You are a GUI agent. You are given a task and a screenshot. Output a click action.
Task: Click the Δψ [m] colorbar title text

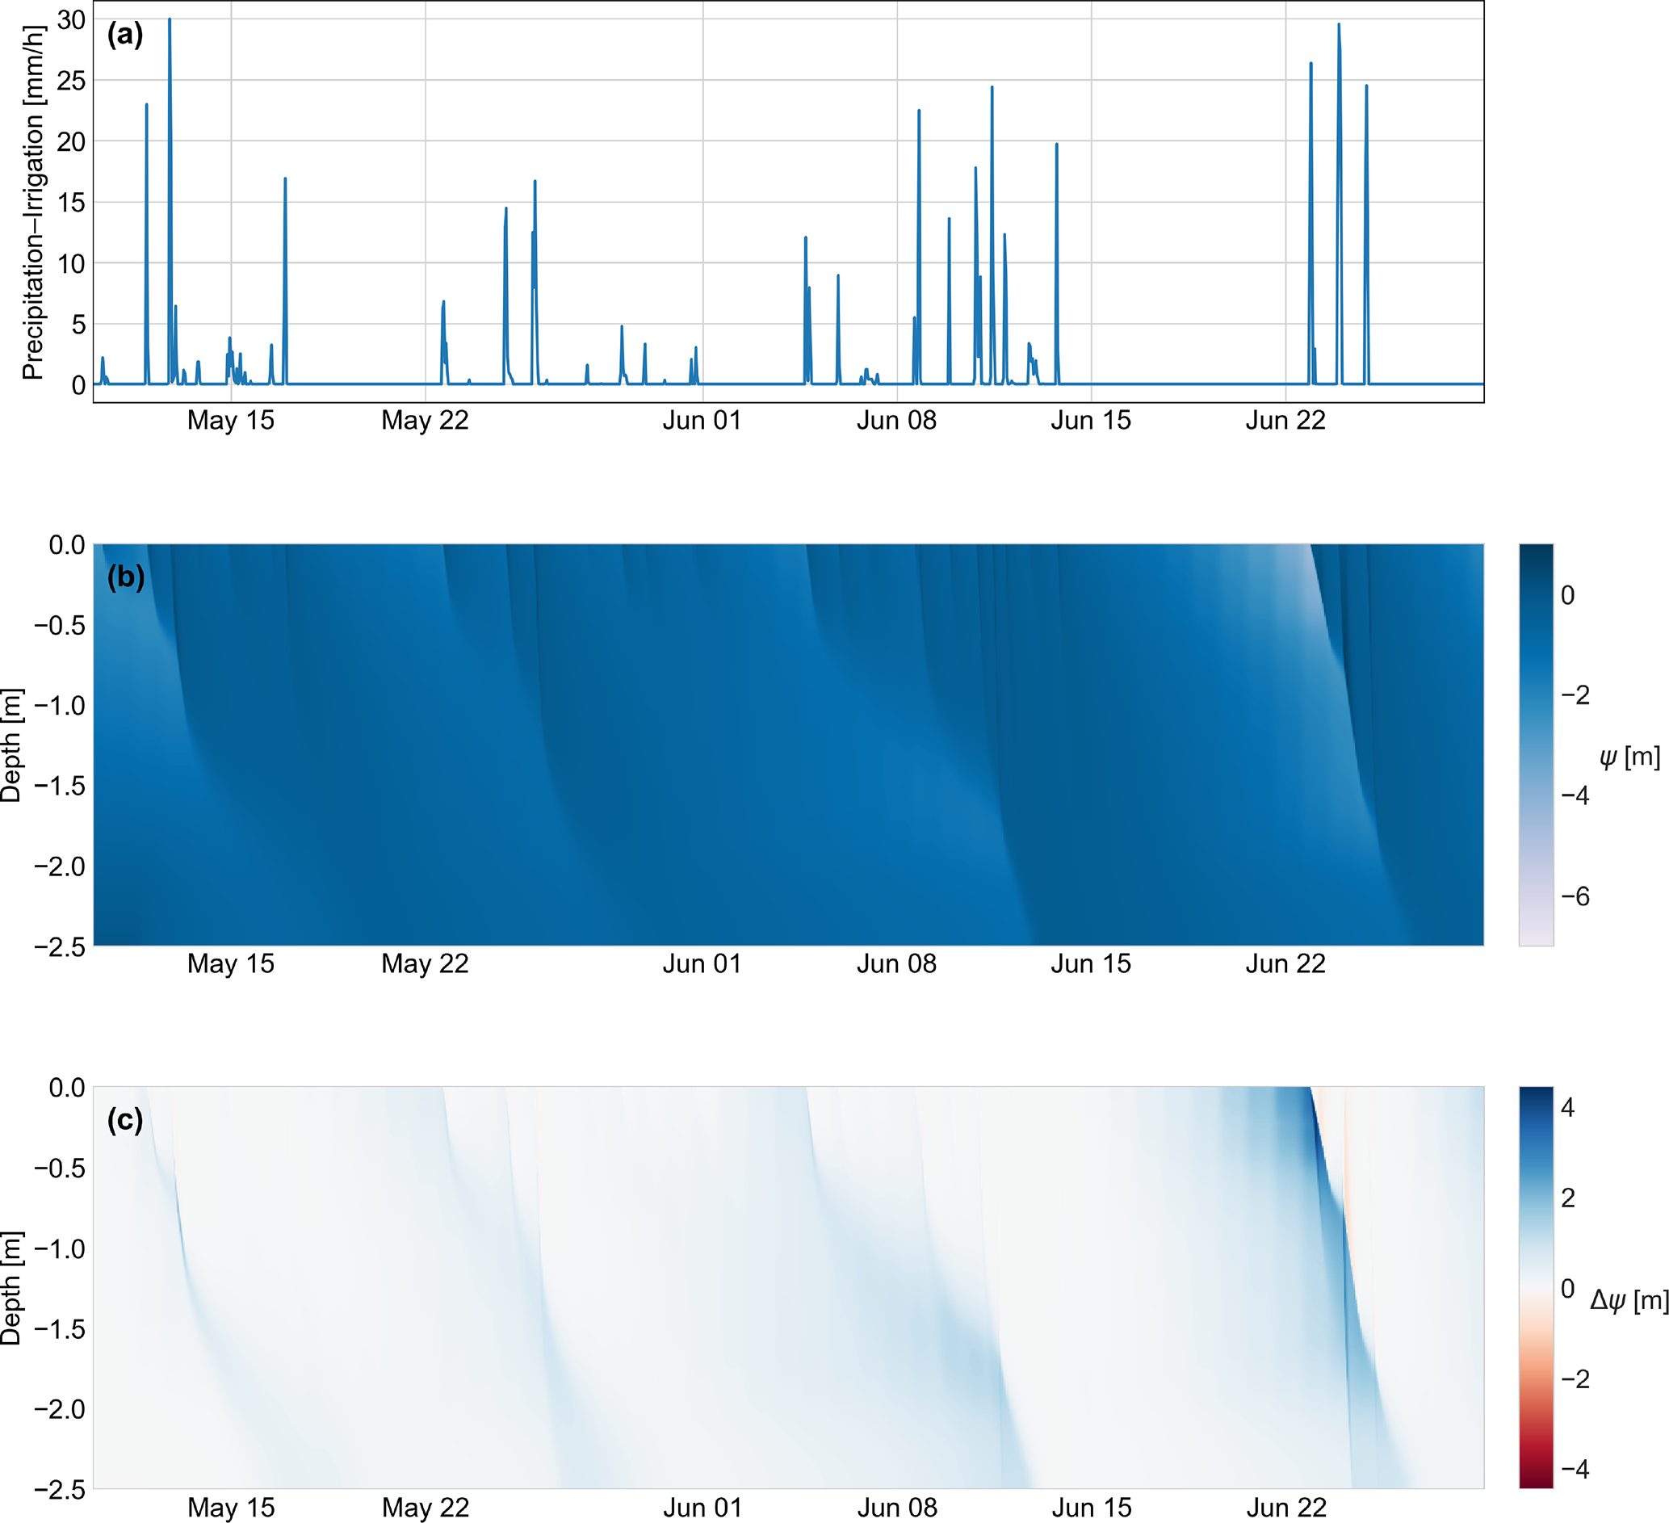point(1629,1300)
